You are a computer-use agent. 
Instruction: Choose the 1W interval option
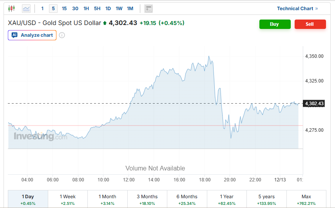(119, 8)
